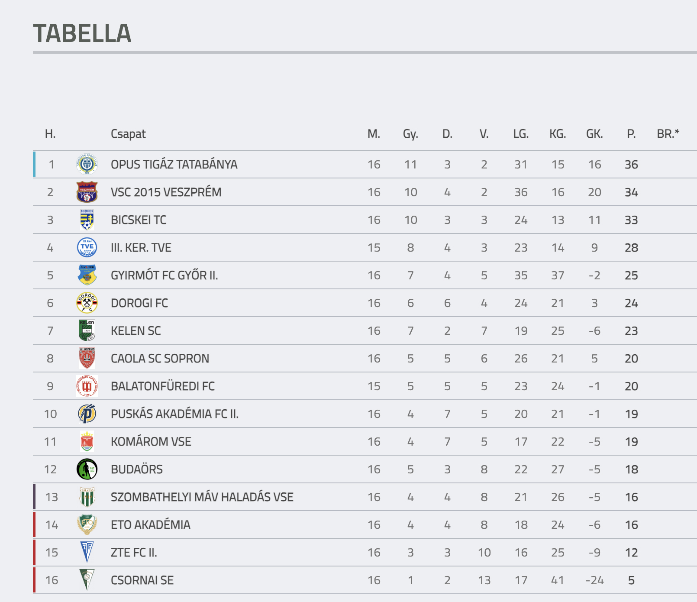
Task: Click the Puskás Akadémia FC II. logo
Action: coord(87,414)
